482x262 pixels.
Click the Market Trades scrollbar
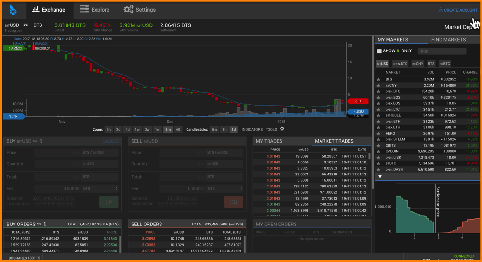pyautogui.click(x=369, y=156)
